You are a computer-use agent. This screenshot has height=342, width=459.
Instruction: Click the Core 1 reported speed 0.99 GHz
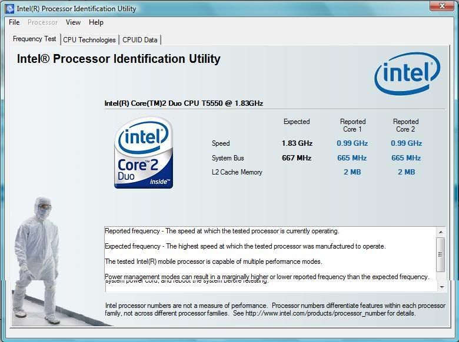(352, 143)
